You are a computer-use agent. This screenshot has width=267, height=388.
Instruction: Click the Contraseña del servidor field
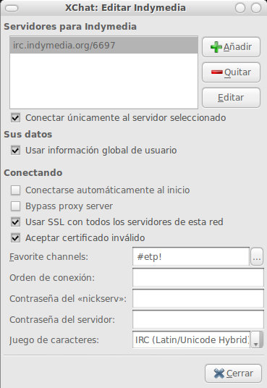coord(198,319)
